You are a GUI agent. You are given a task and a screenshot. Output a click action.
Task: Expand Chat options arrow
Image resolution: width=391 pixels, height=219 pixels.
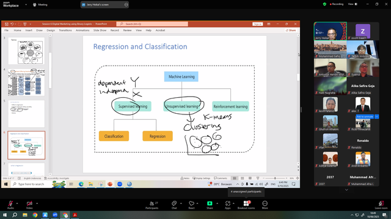[181, 203]
